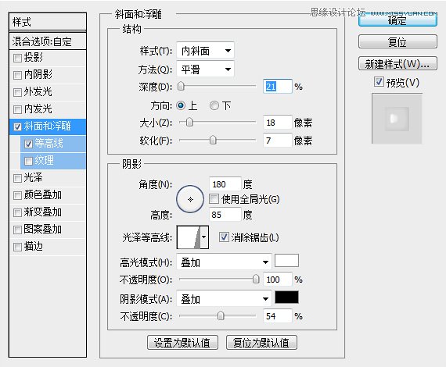The width and height of the screenshot is (446, 367).
Task: Click highlight opacity field showing 100
Action: pyautogui.click(x=278, y=280)
